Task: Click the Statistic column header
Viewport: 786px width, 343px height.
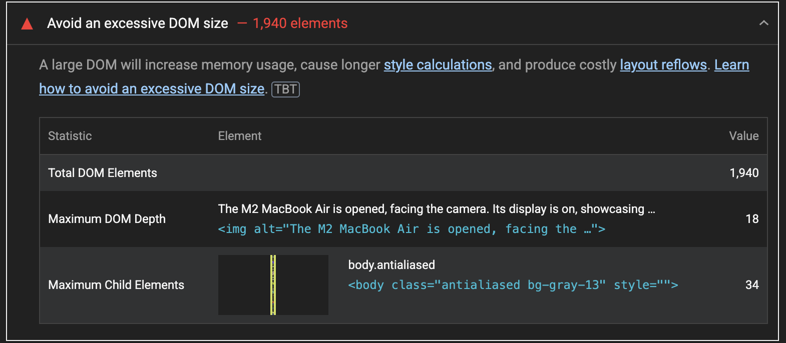Action: pyautogui.click(x=70, y=135)
